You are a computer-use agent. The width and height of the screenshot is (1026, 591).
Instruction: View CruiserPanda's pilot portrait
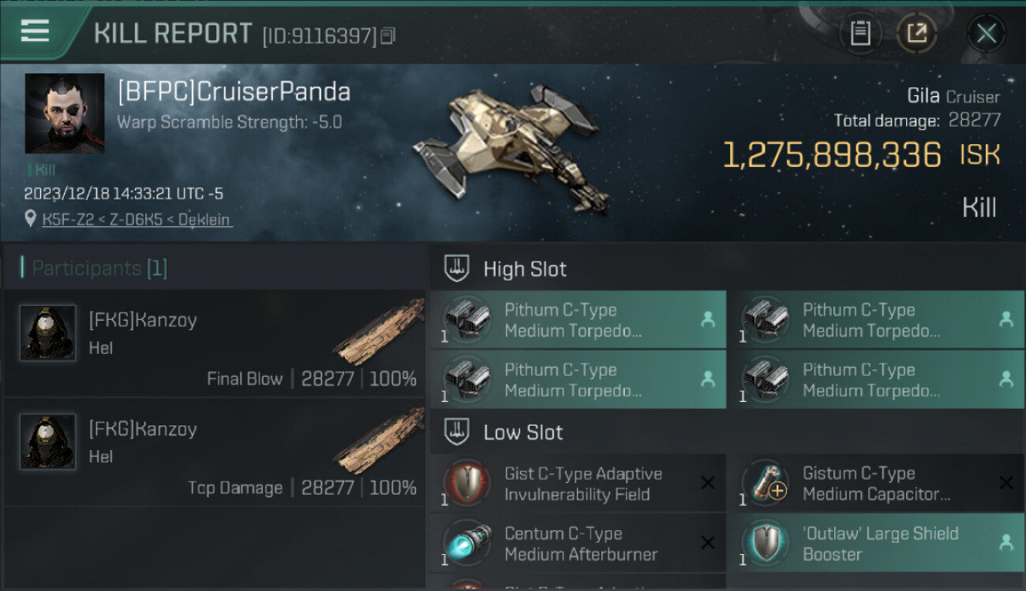click(x=65, y=113)
